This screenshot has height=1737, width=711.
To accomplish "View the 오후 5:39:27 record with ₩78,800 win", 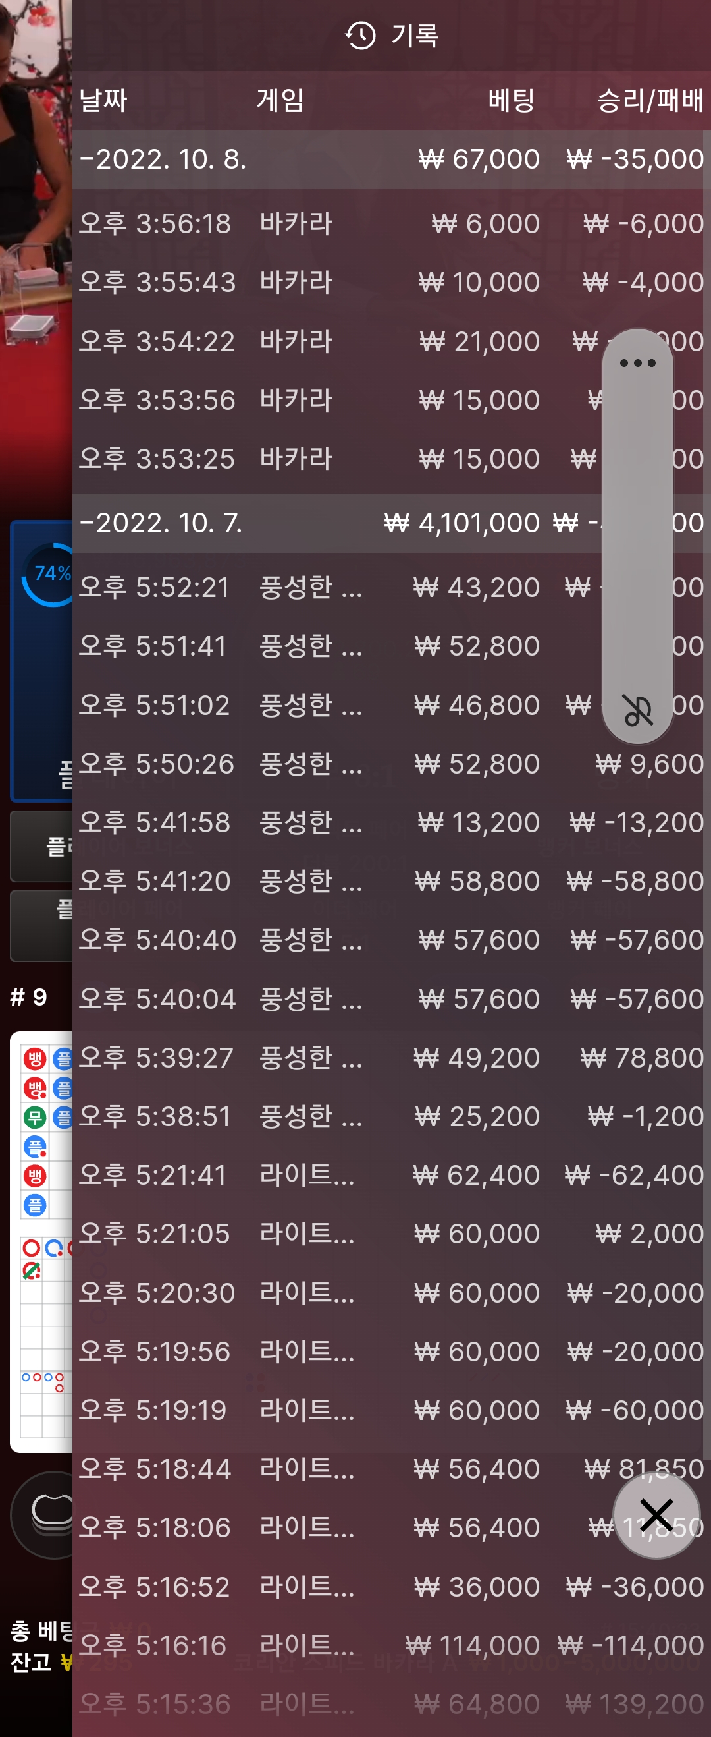I will click(390, 1058).
